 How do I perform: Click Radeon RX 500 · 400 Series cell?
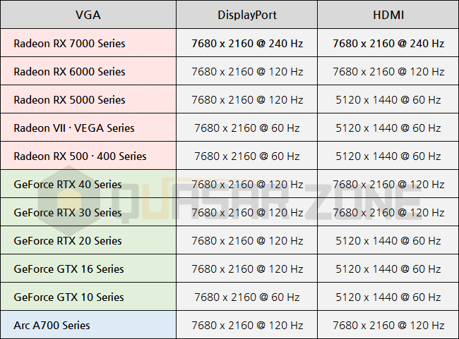(88, 156)
